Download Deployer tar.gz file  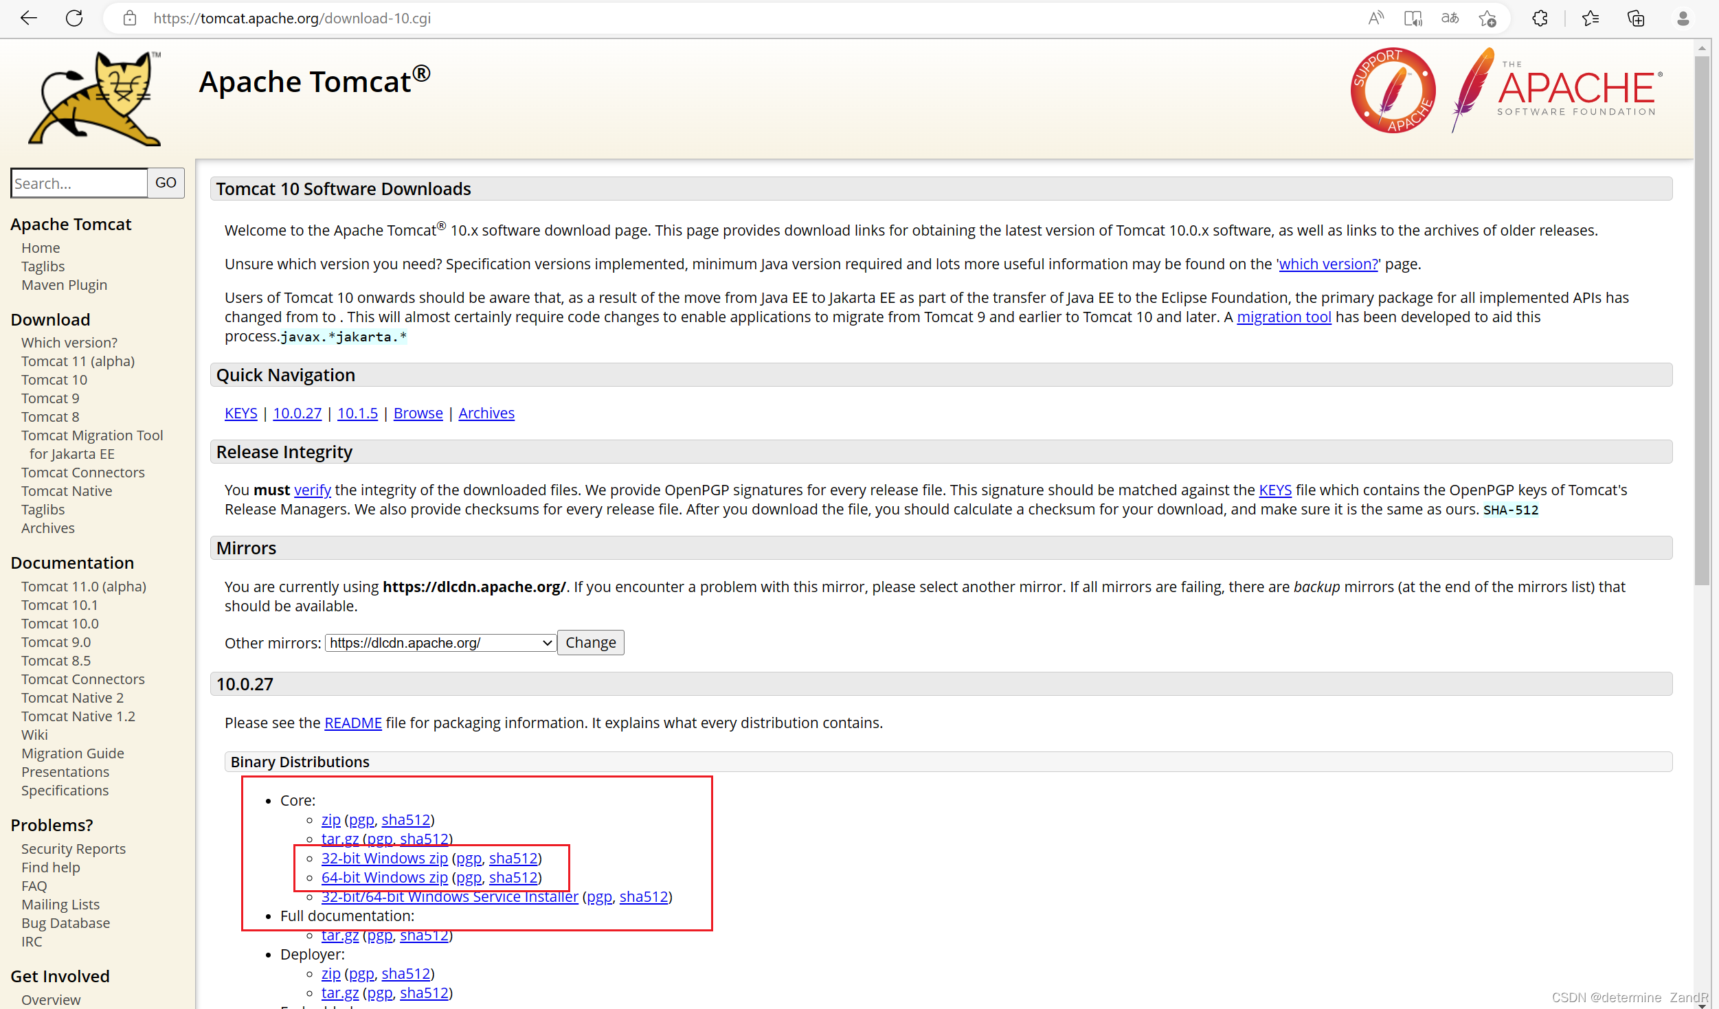coord(339,993)
